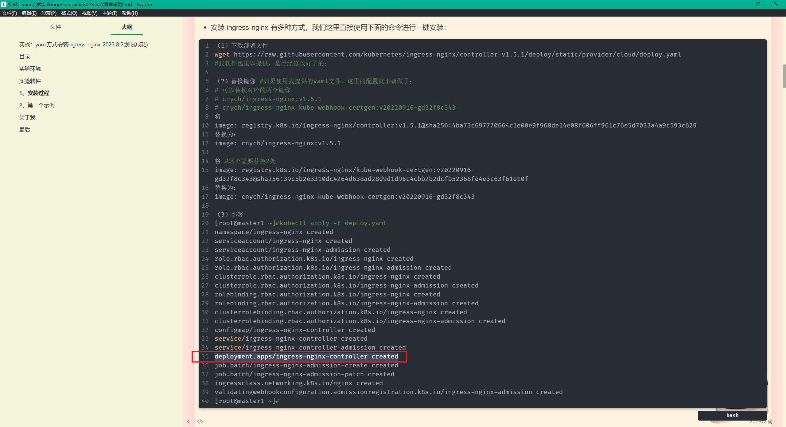Jump to 实验环境 in the outline
Viewport: 786px width, 427px height.
coord(30,69)
